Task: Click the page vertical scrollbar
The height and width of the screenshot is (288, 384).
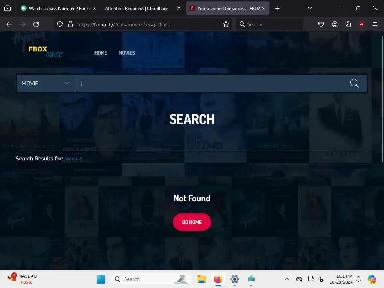Action: pyautogui.click(x=382, y=99)
